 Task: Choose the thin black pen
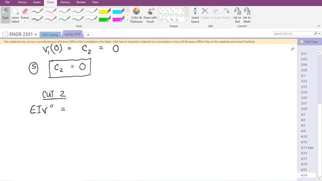37,11
